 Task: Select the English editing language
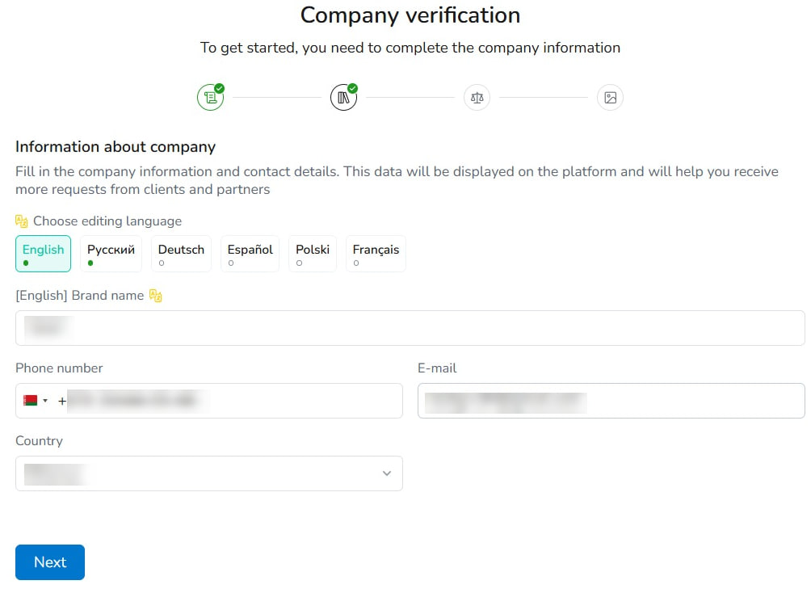click(43, 254)
